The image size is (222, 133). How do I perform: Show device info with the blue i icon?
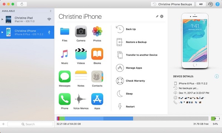click(216, 76)
